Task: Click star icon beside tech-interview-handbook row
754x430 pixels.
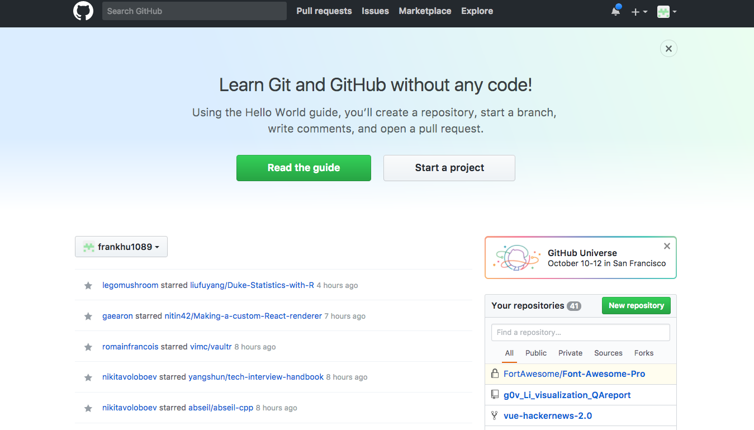Action: click(x=88, y=377)
